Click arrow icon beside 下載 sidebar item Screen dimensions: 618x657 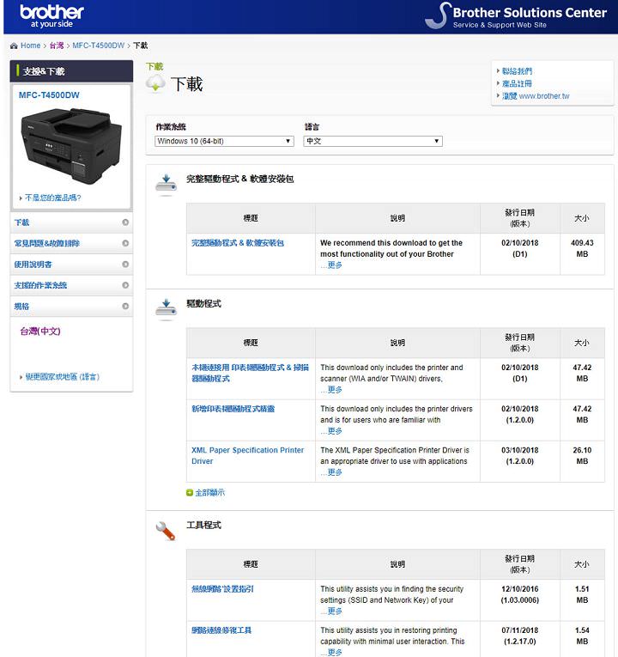[x=125, y=222]
